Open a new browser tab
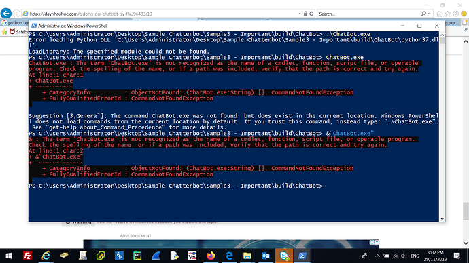 point(465,22)
